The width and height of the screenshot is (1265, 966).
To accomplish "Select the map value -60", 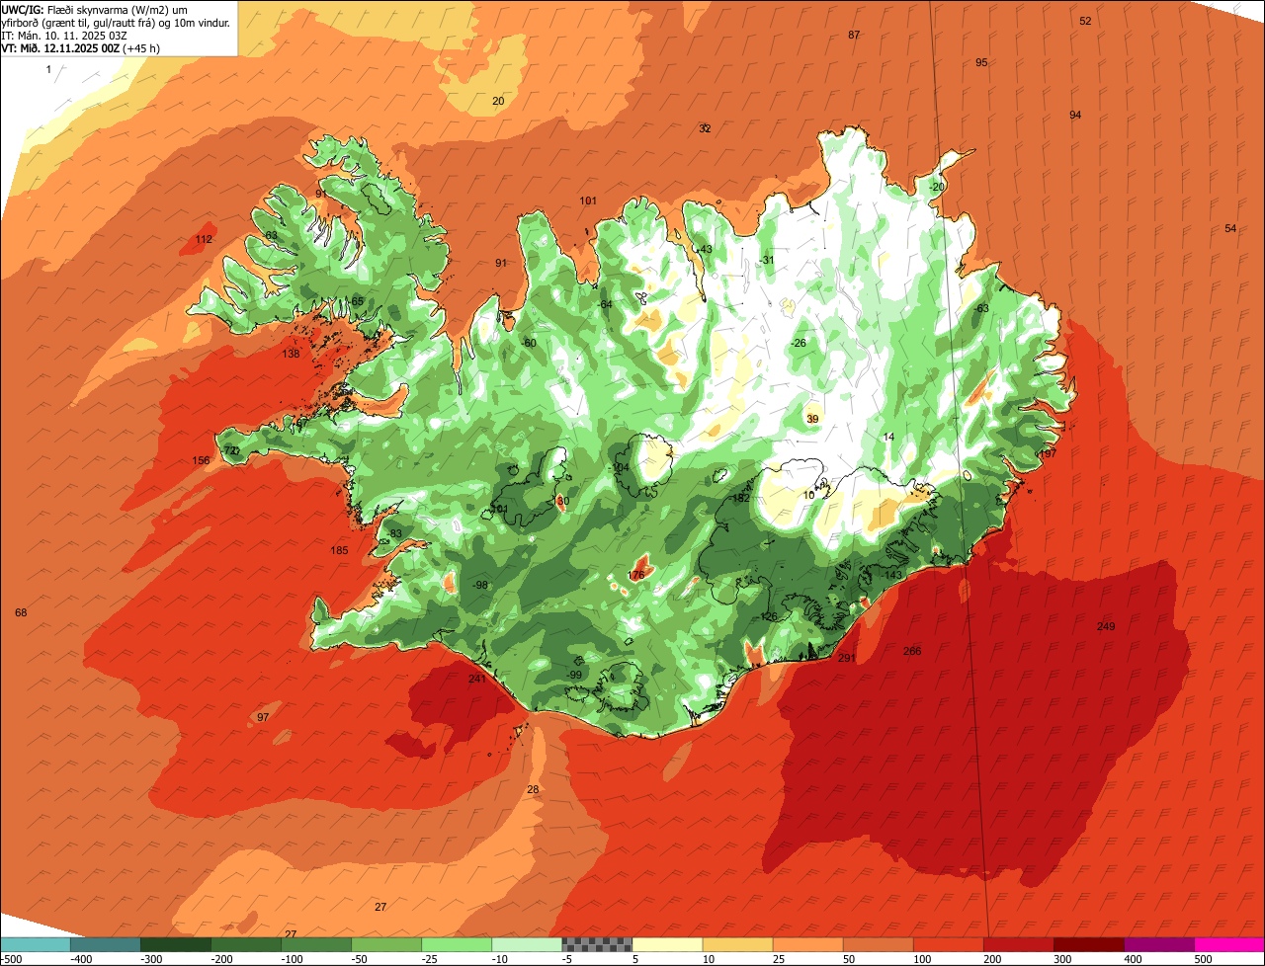I will click(529, 343).
